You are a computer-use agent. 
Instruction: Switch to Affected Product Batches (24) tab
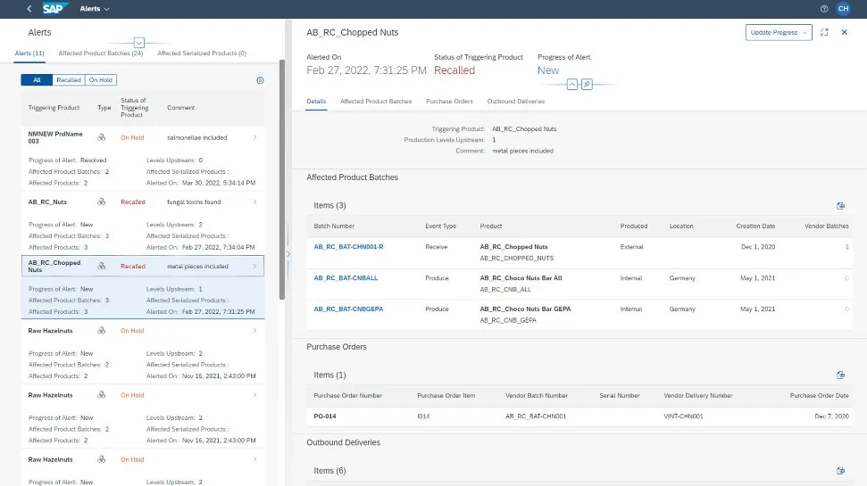(x=101, y=54)
